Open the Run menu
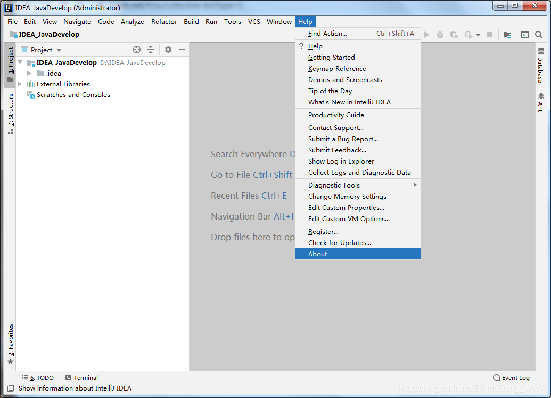This screenshot has width=551, height=398. [211, 22]
